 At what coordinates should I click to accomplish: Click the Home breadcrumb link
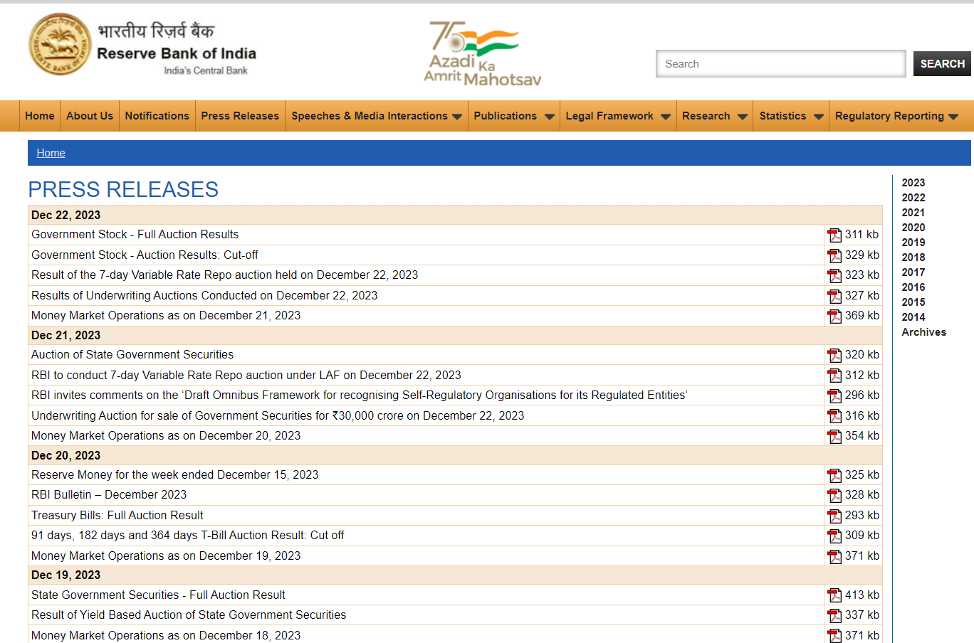[51, 153]
